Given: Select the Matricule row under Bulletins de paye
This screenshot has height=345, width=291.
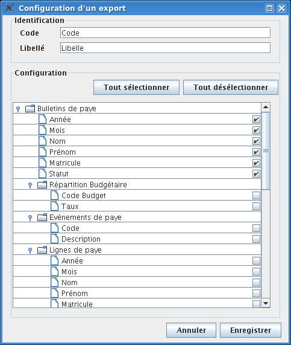Looking at the screenshot, I should 137,163.
